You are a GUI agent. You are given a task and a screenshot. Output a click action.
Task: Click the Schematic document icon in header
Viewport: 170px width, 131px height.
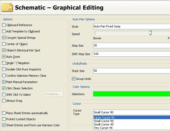(7, 7)
